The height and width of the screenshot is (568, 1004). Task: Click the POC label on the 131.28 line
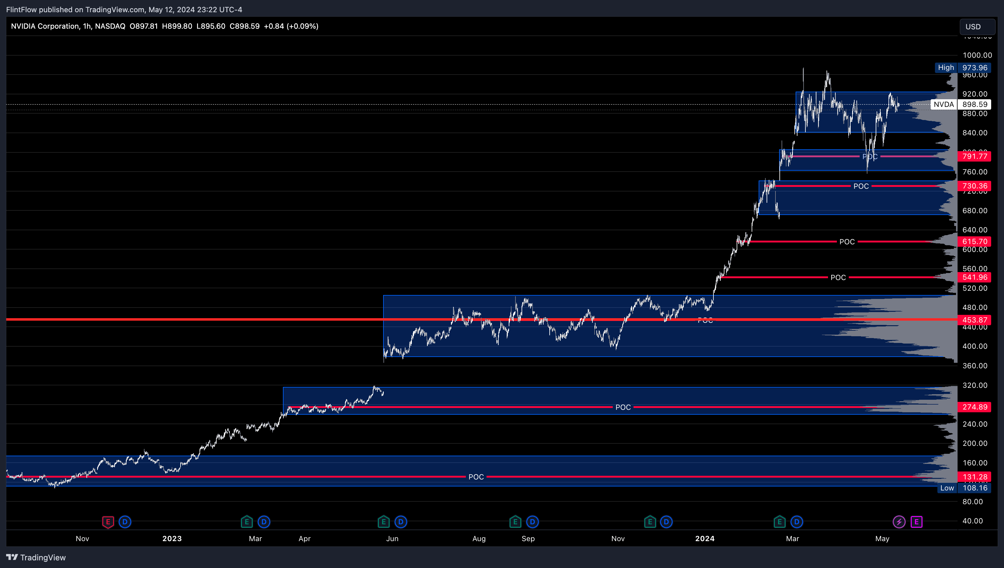click(x=476, y=477)
